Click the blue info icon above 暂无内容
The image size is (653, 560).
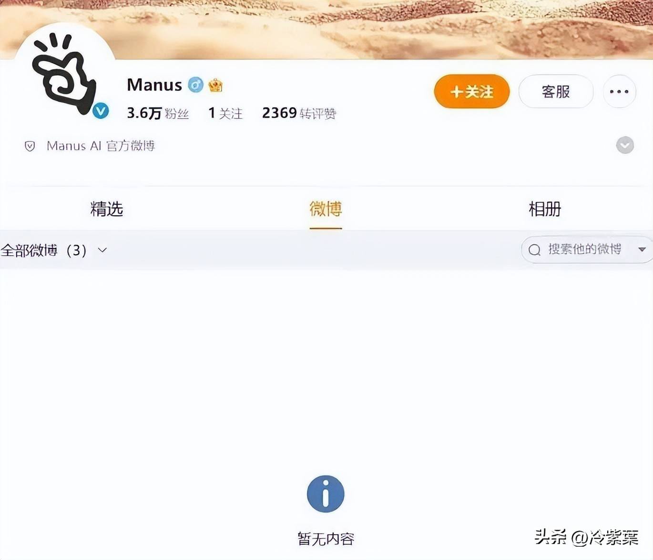click(x=326, y=494)
